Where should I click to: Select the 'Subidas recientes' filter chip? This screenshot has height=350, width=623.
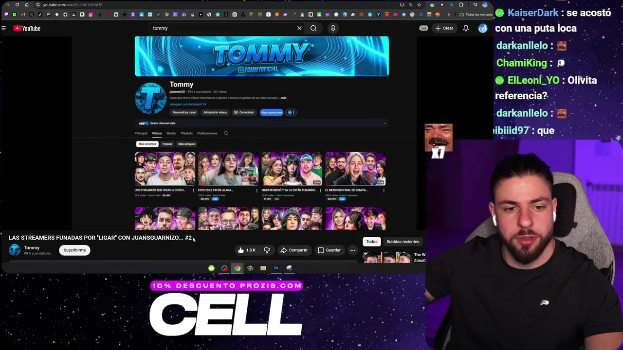pyautogui.click(x=403, y=242)
